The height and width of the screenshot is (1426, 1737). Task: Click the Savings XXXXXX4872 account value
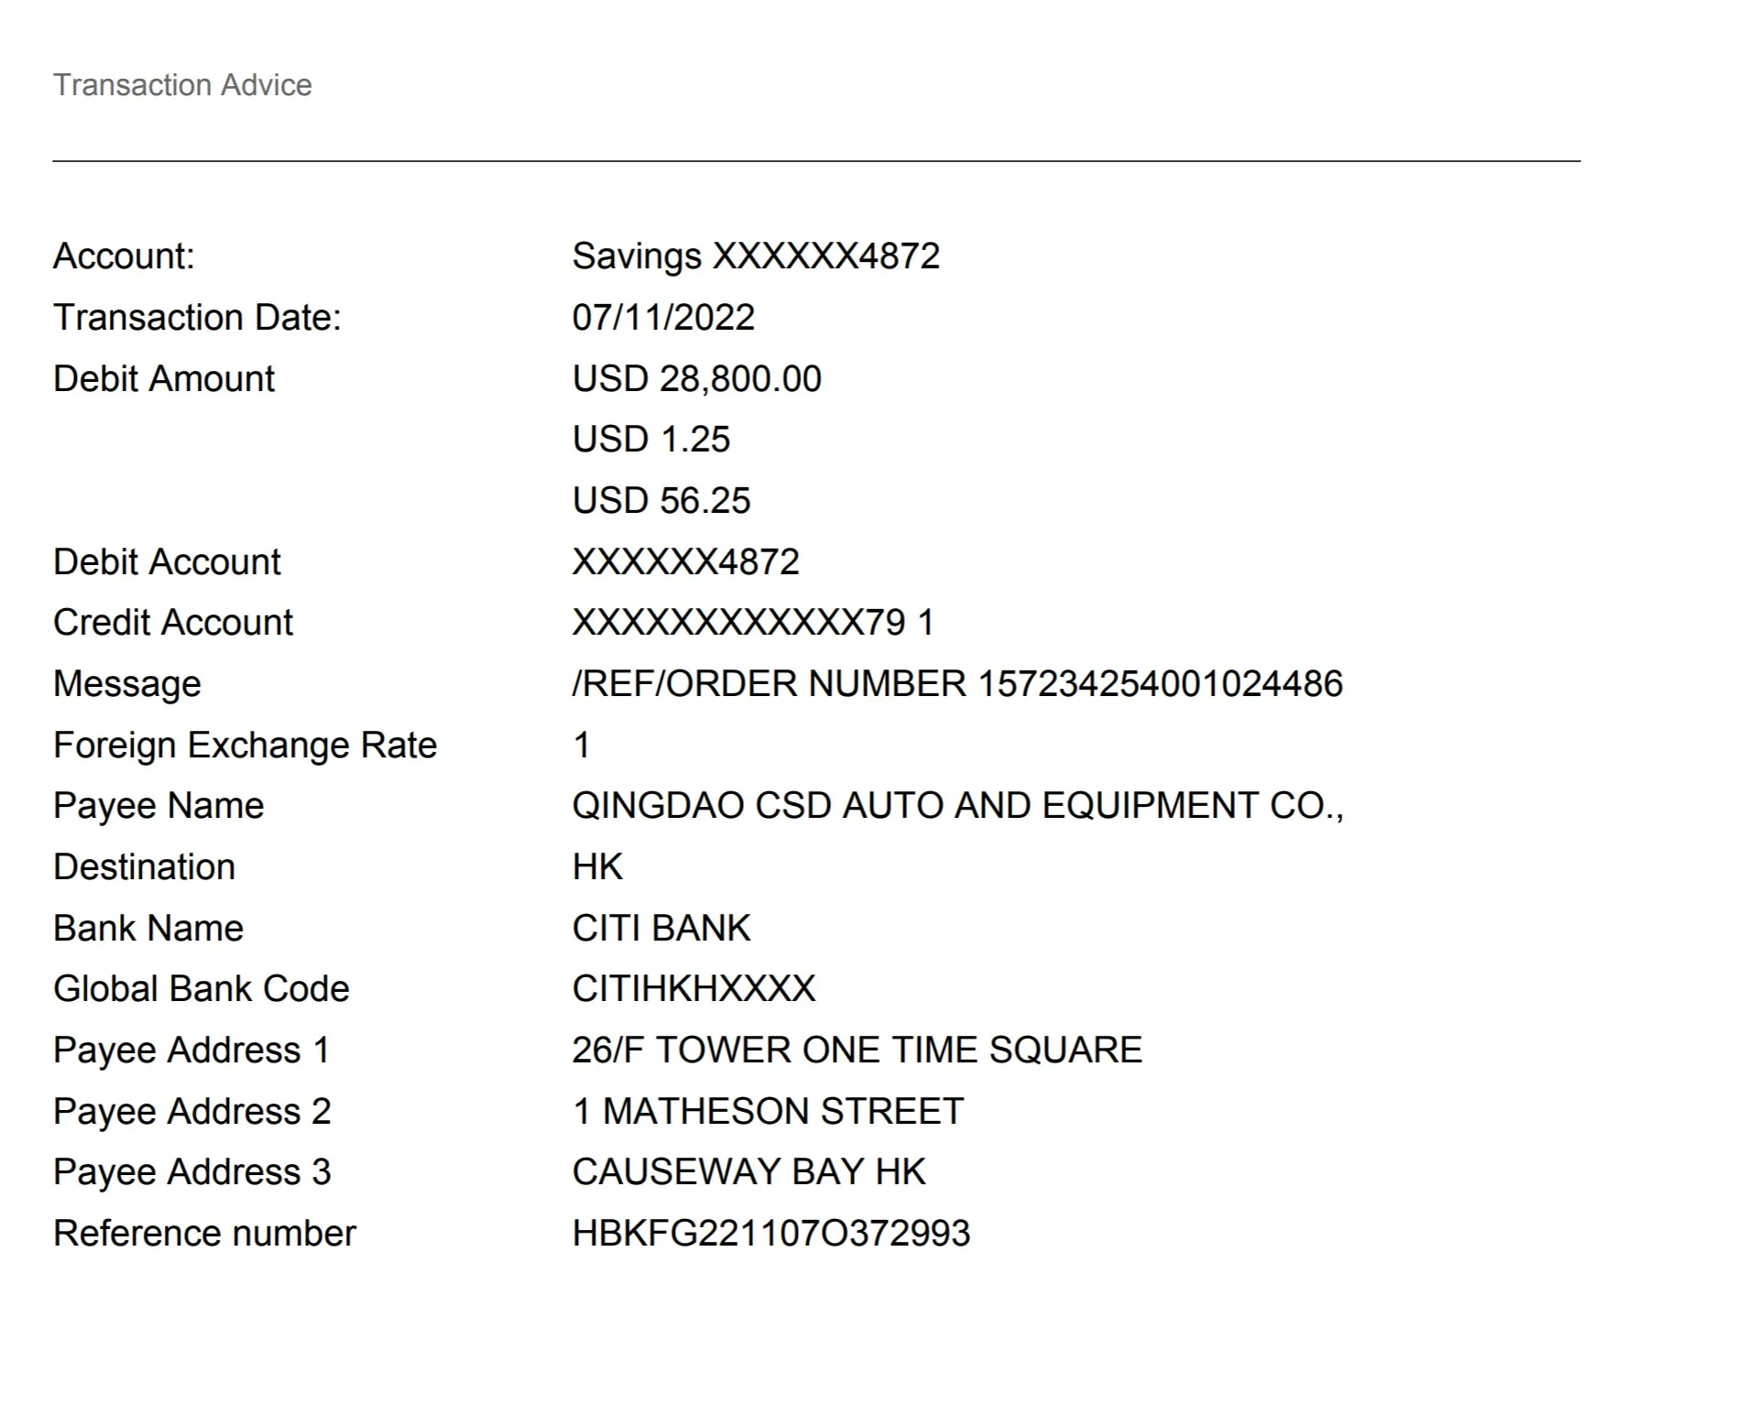(755, 256)
